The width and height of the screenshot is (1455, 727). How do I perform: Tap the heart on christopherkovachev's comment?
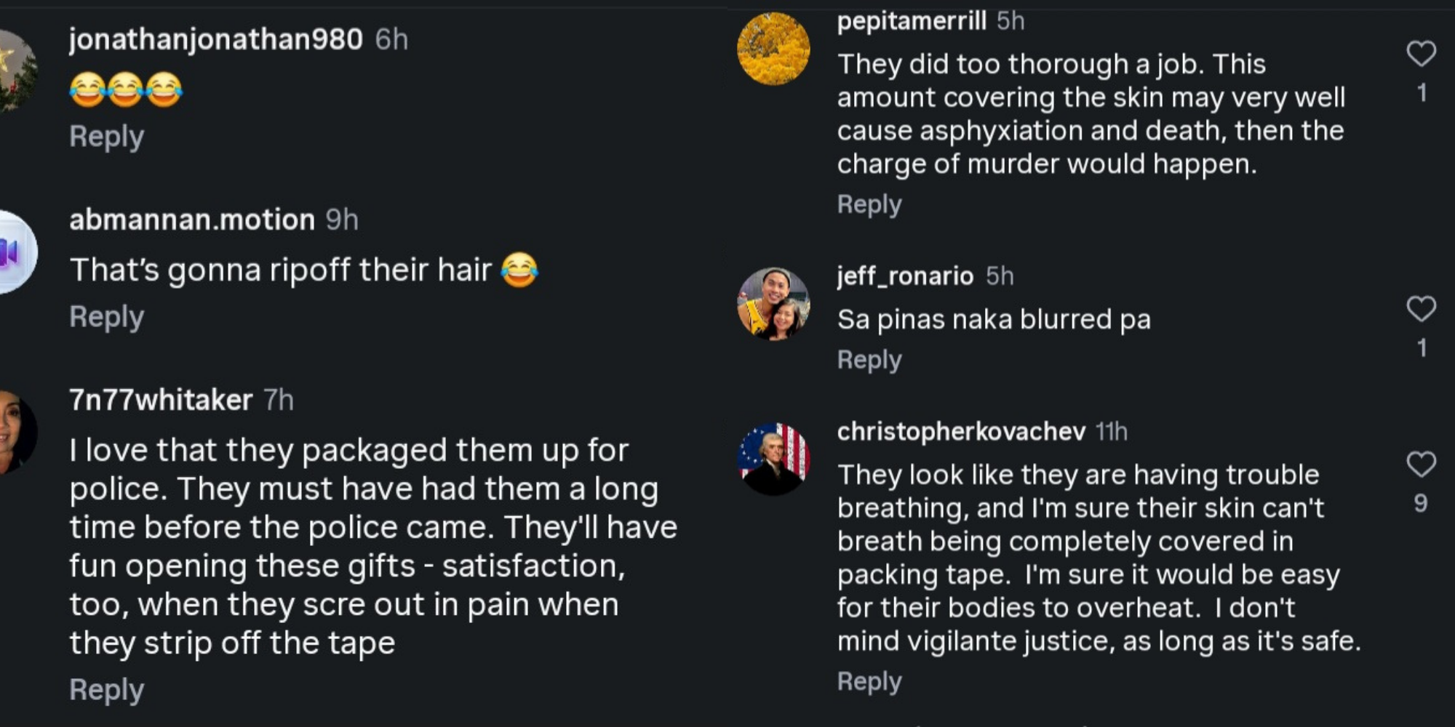1421,464
